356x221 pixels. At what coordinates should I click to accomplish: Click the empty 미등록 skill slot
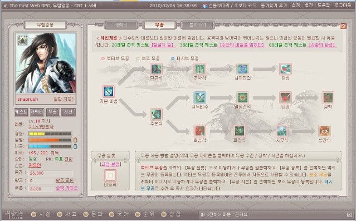click(110, 175)
